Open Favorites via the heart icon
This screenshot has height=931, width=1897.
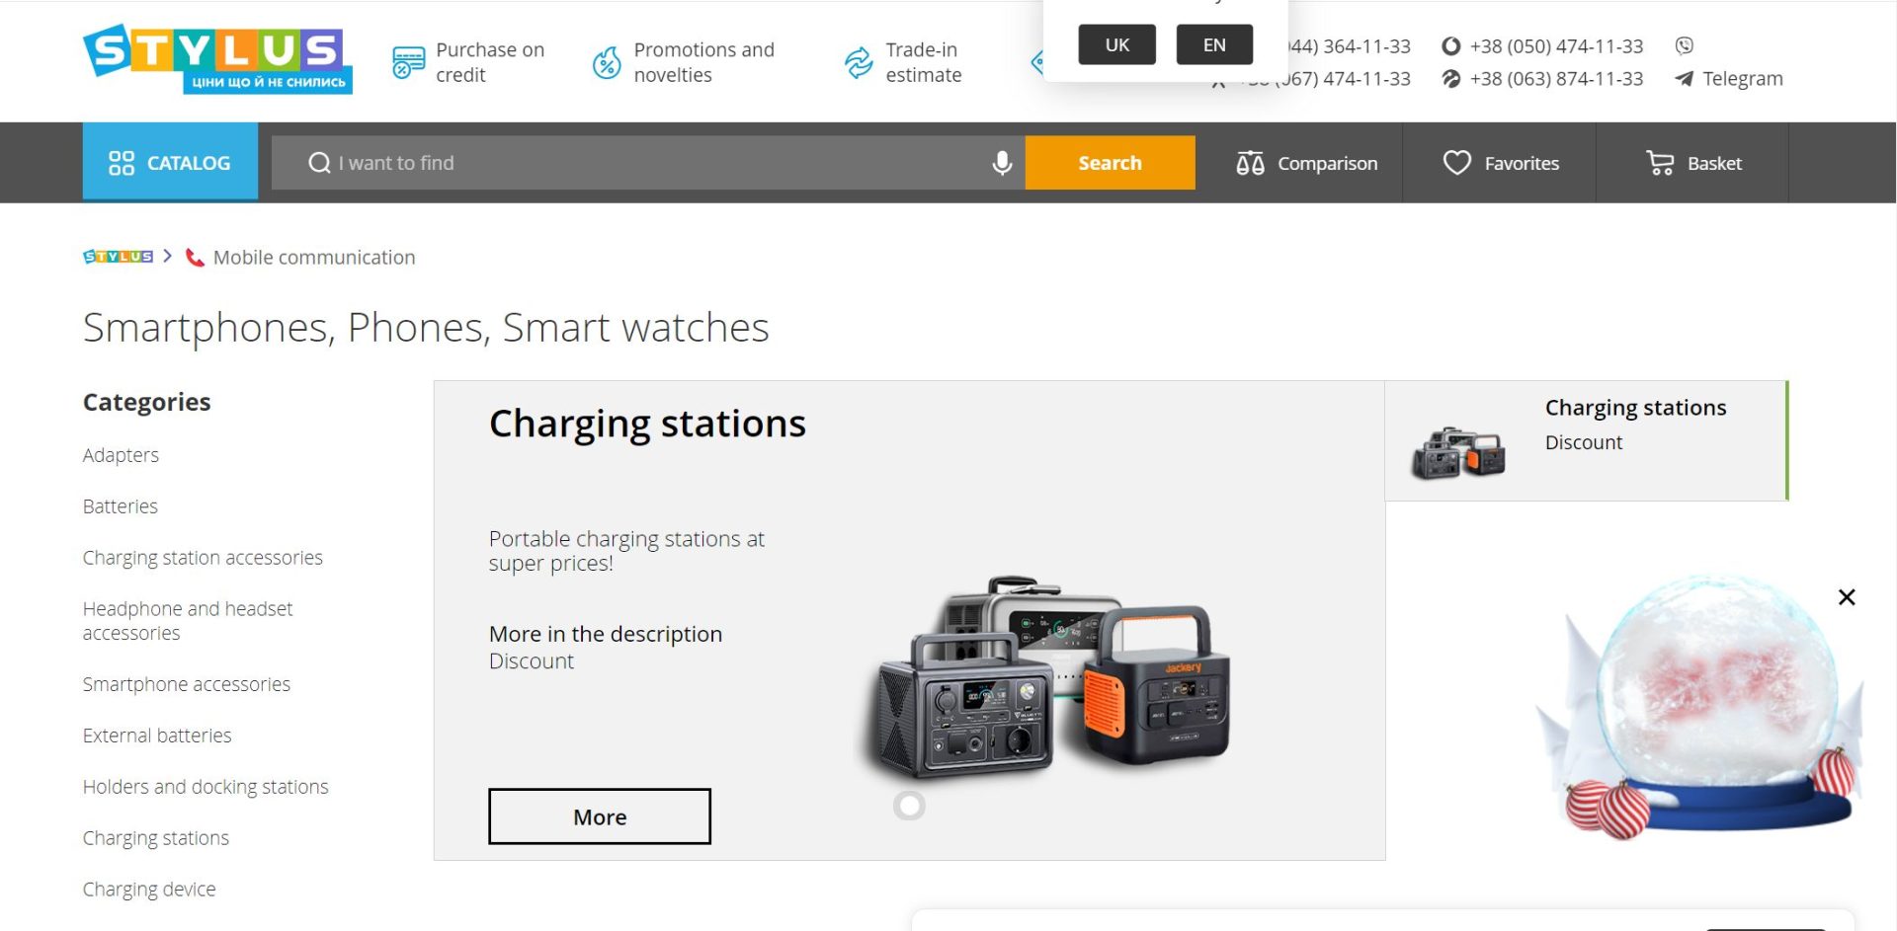point(1456,163)
